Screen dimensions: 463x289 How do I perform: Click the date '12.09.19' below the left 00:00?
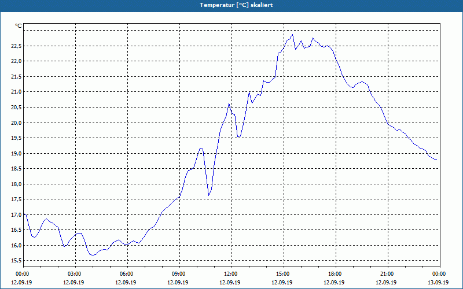tap(21, 282)
